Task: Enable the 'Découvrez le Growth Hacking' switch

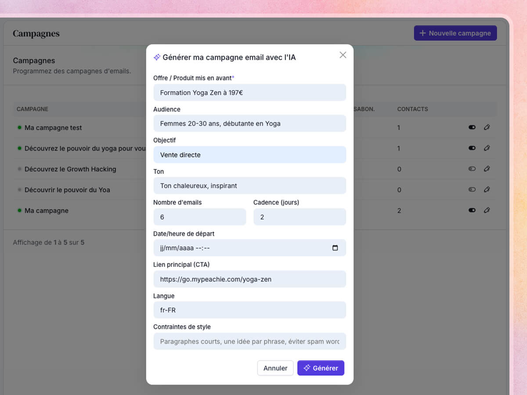Action: 472,169
